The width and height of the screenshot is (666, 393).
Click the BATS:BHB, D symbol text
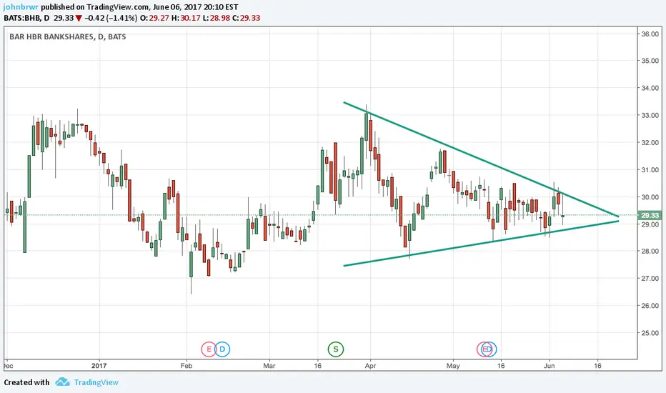[26, 18]
